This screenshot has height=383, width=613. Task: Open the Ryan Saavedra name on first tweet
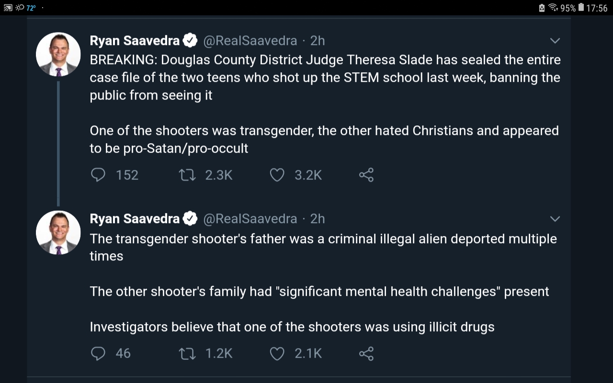(135, 41)
